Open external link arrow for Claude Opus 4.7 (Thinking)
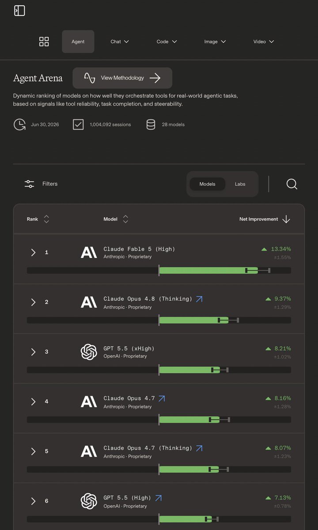The width and height of the screenshot is (318, 530). [199, 448]
